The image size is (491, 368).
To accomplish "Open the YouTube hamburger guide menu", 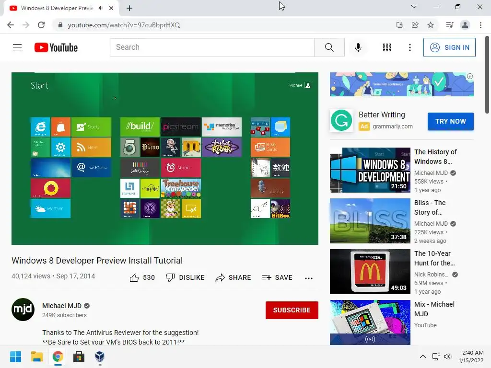I will tap(17, 47).
